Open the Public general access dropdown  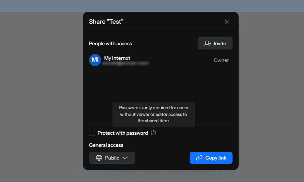pos(112,158)
